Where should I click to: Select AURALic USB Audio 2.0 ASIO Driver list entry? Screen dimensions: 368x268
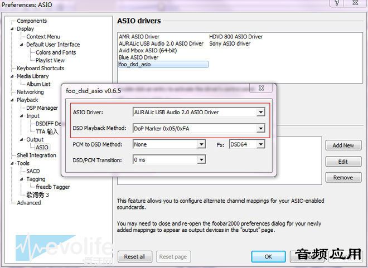click(161, 43)
